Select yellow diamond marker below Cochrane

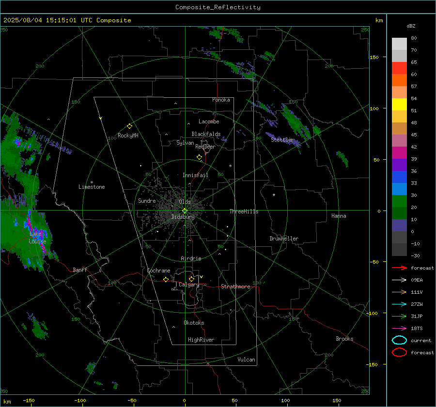(x=166, y=279)
